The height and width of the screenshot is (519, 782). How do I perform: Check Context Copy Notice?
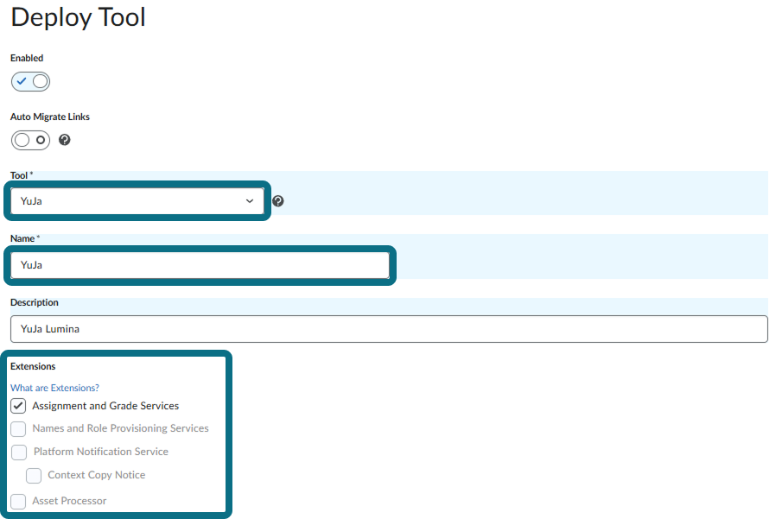pos(34,476)
